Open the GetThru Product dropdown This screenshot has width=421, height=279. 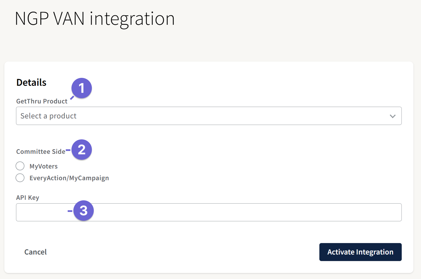[x=209, y=116]
